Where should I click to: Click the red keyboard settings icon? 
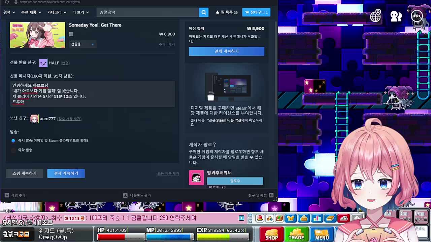[343, 218]
